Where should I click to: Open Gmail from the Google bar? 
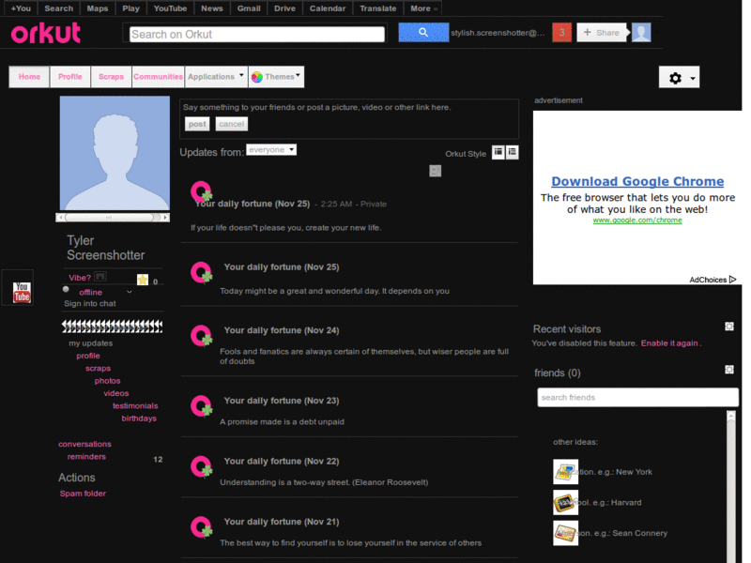[x=249, y=8]
